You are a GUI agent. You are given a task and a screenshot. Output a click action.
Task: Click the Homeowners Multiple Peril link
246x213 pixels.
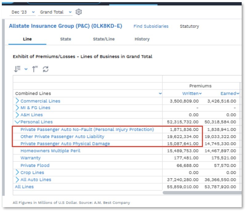click(50, 151)
